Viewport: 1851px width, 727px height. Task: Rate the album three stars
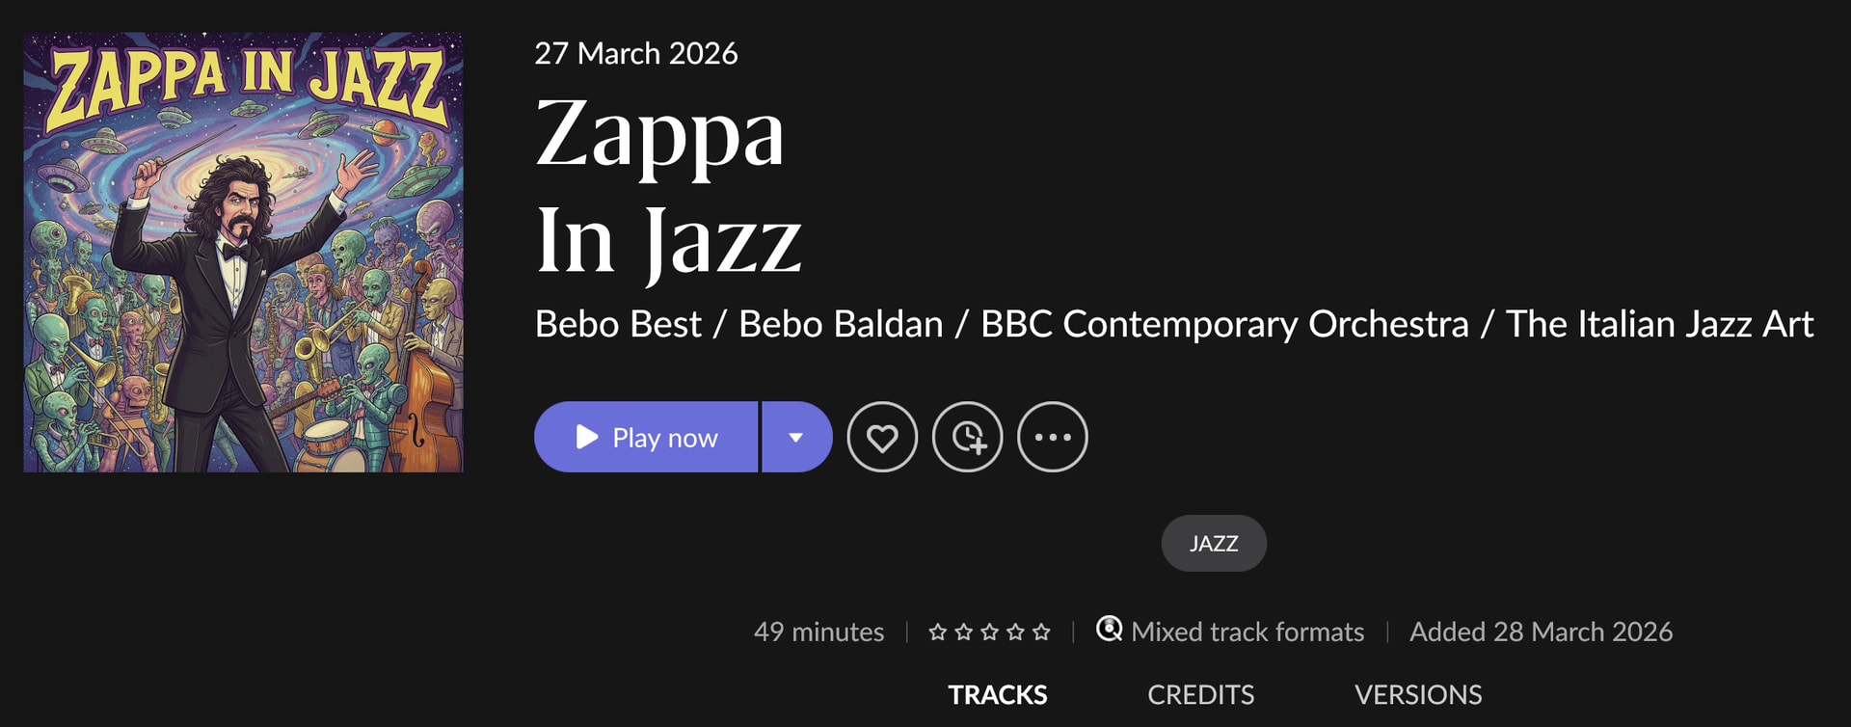pyautogui.click(x=989, y=633)
